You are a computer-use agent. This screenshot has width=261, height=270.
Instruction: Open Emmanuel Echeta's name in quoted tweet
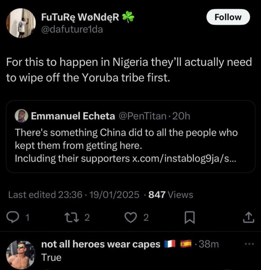[73, 116]
